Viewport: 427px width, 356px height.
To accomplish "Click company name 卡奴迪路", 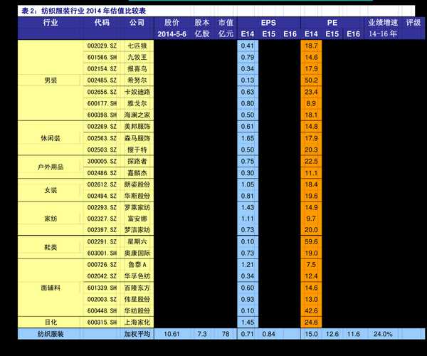I will click(137, 92).
